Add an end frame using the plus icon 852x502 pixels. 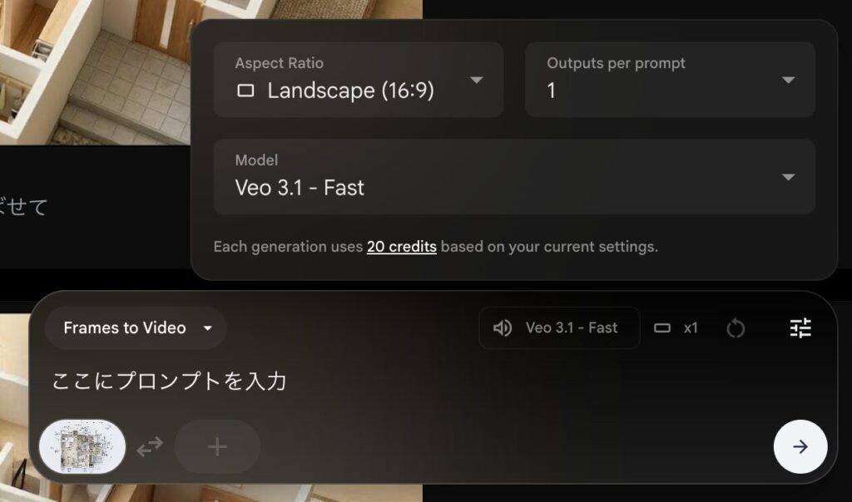[216, 446]
